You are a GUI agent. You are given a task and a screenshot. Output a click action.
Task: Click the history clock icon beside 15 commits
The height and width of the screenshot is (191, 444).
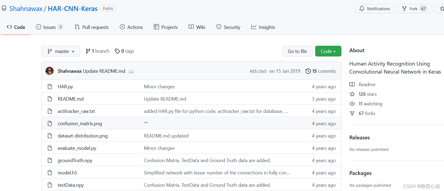click(308, 71)
